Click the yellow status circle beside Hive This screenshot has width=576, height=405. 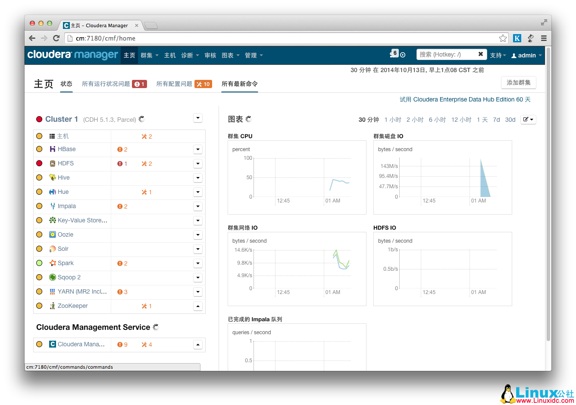(39, 177)
